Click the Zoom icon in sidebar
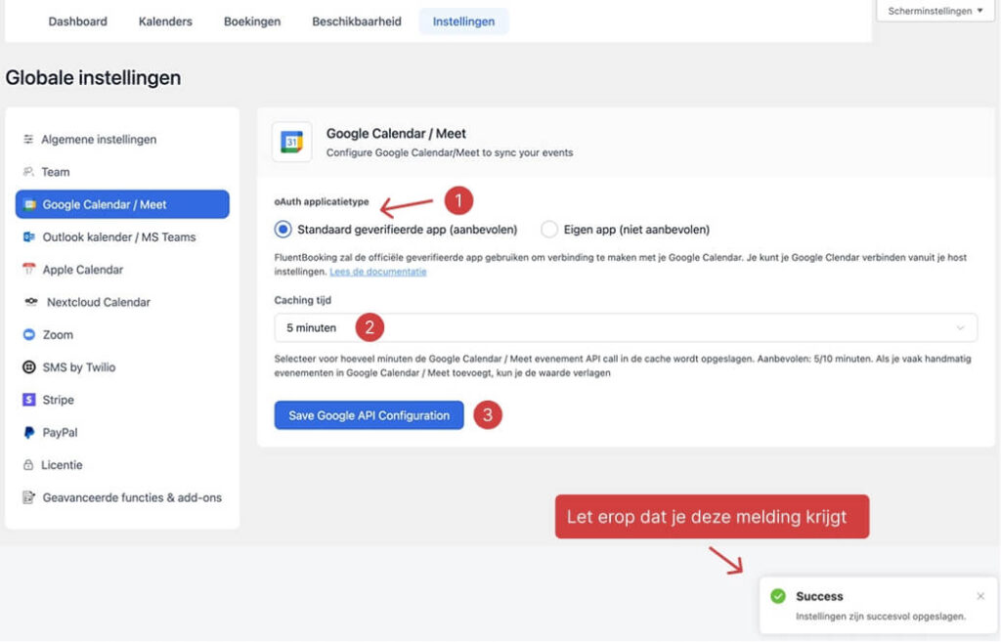Image resolution: width=1001 pixels, height=642 pixels. (x=29, y=334)
